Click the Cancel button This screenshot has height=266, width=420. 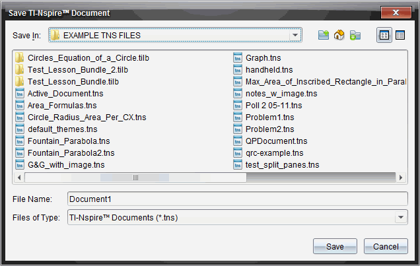[386, 246]
